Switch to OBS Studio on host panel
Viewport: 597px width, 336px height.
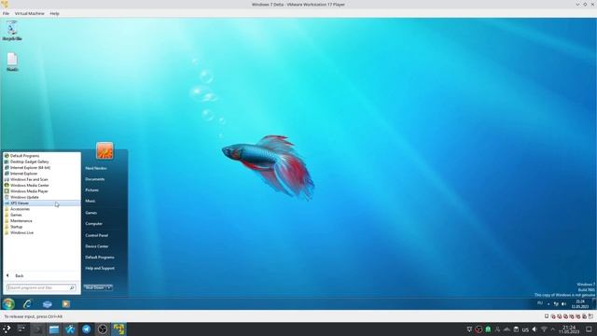103,329
